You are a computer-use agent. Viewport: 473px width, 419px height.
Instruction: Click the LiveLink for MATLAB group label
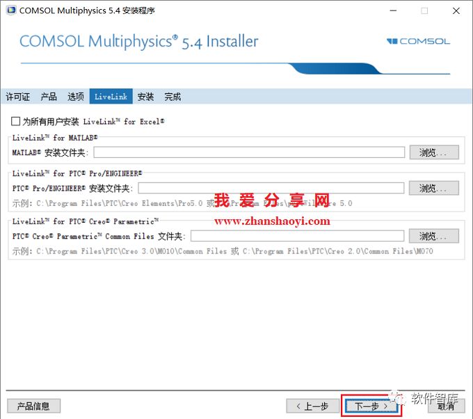click(x=55, y=138)
